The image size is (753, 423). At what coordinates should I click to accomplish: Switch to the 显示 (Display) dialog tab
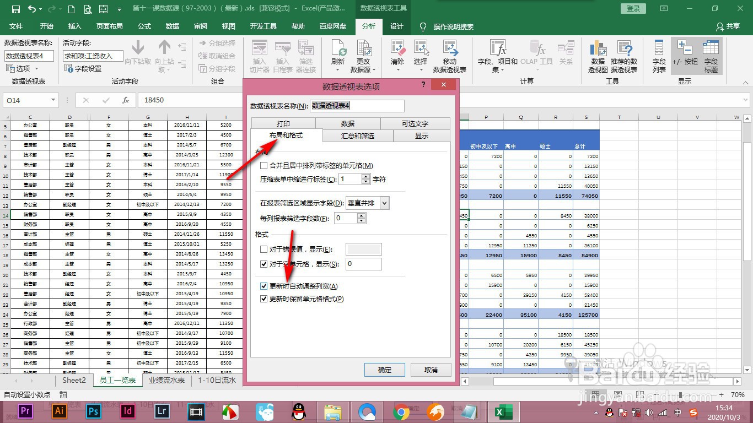tap(422, 136)
